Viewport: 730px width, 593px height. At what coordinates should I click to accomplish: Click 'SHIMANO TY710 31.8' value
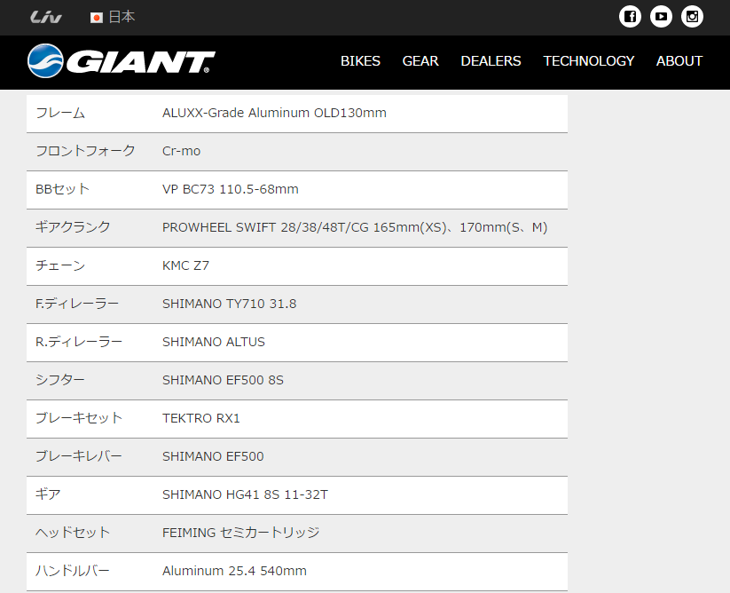click(229, 304)
